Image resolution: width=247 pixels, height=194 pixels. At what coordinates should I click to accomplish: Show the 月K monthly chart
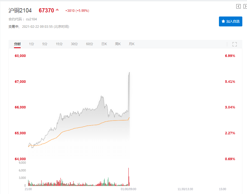click(131, 44)
